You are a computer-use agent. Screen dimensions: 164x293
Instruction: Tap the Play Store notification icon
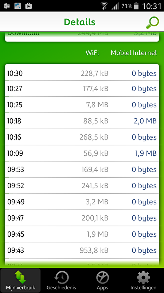(x=28, y=6)
